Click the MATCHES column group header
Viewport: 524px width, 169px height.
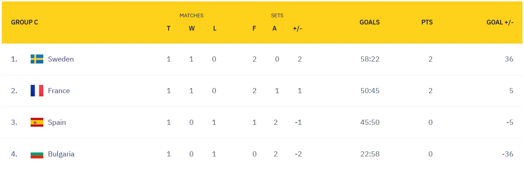(191, 15)
